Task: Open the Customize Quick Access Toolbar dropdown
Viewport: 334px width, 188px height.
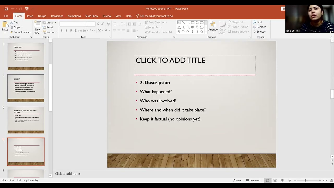Action: pyautogui.click(x=33, y=9)
